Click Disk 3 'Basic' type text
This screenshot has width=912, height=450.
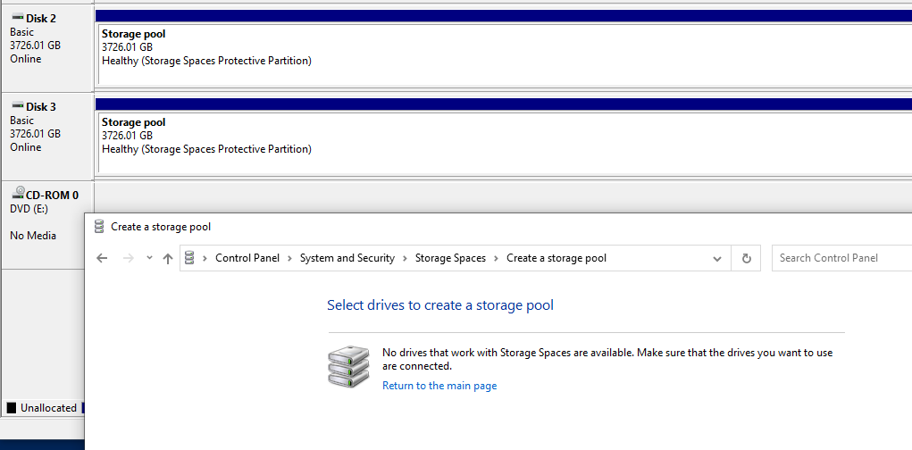(22, 121)
